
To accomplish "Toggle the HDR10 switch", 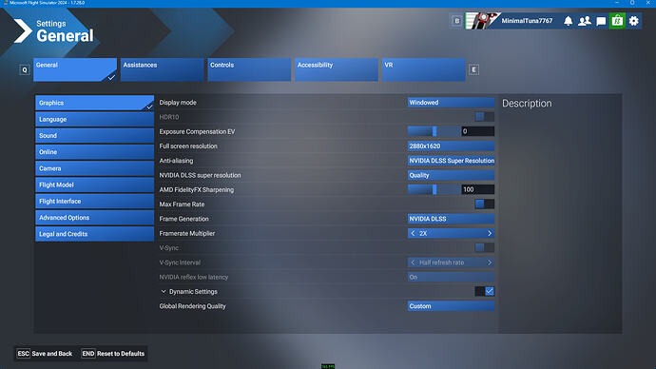I will (x=485, y=117).
